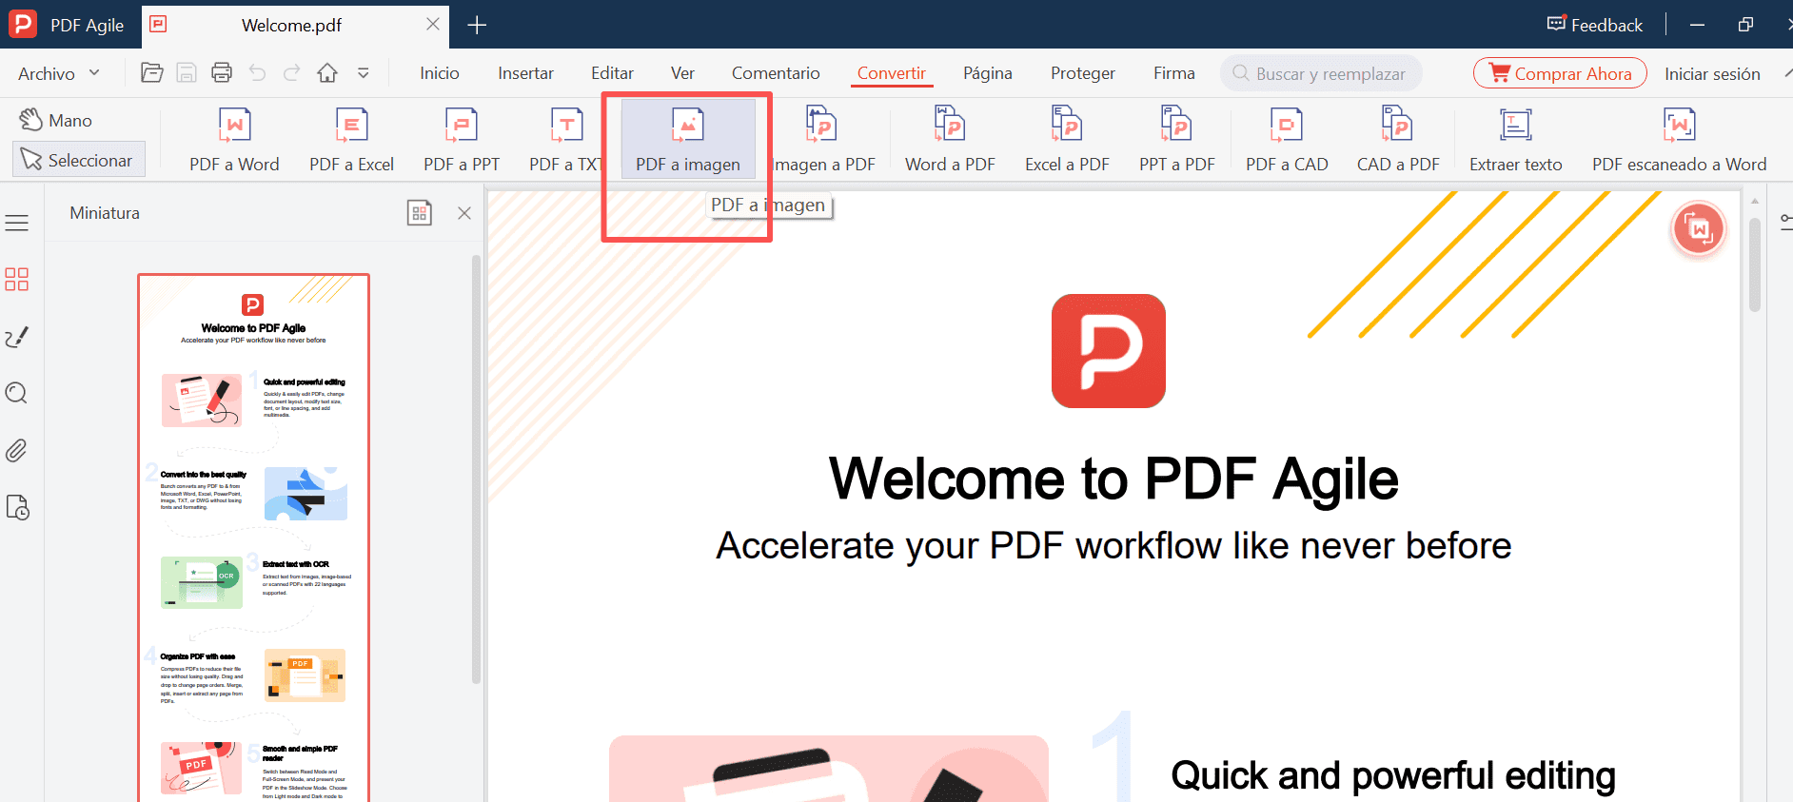The image size is (1793, 802).
Task: Expand the quick access customize arrow
Action: click(363, 73)
